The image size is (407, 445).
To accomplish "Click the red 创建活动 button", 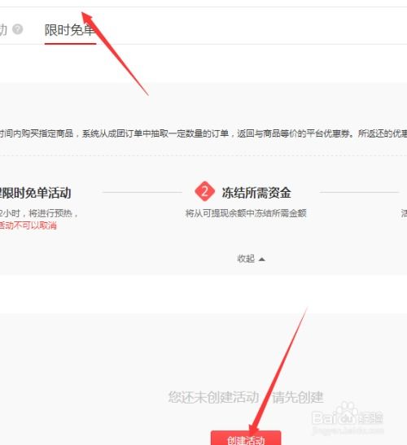I will pos(246,438).
